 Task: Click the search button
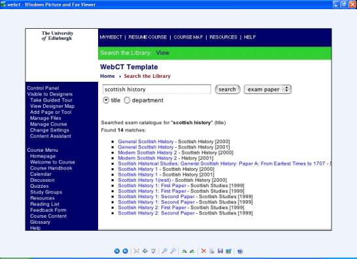228,90
